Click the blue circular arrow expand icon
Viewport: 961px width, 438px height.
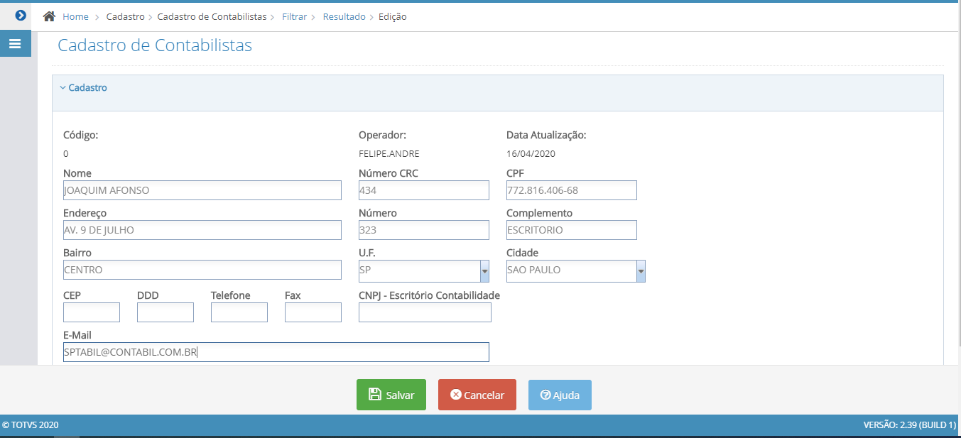point(21,15)
